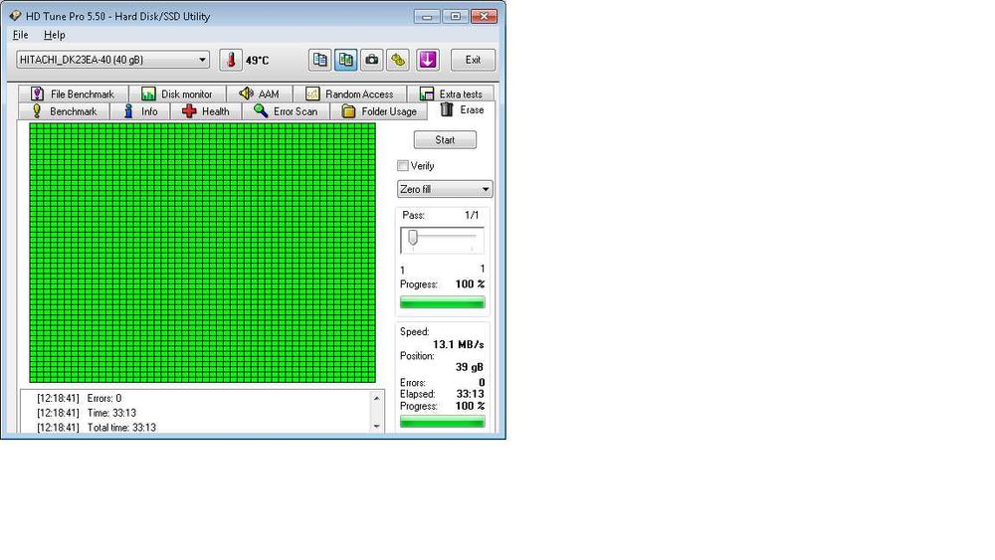Open the Extra tests tab
This screenshot has width=995, height=560.
451,93
